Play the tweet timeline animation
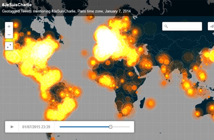The width and height of the screenshot is (214, 140). 12,127
